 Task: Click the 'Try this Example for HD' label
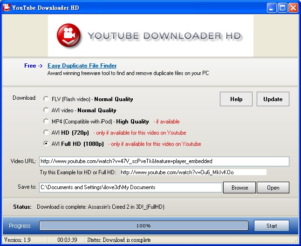78,172
